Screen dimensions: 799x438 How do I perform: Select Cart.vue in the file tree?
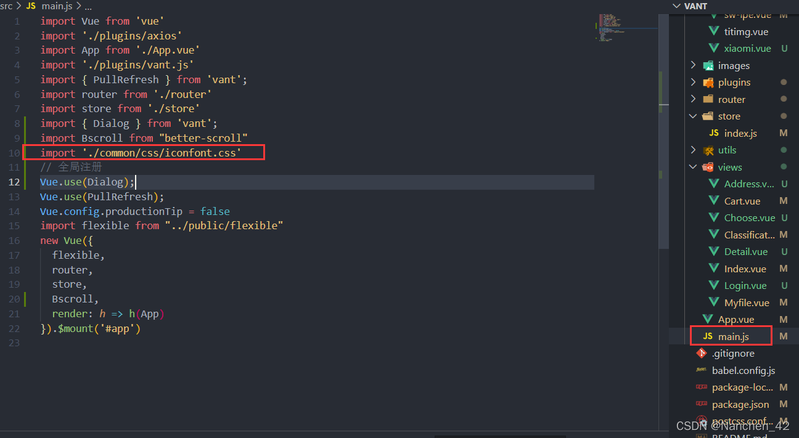click(742, 200)
